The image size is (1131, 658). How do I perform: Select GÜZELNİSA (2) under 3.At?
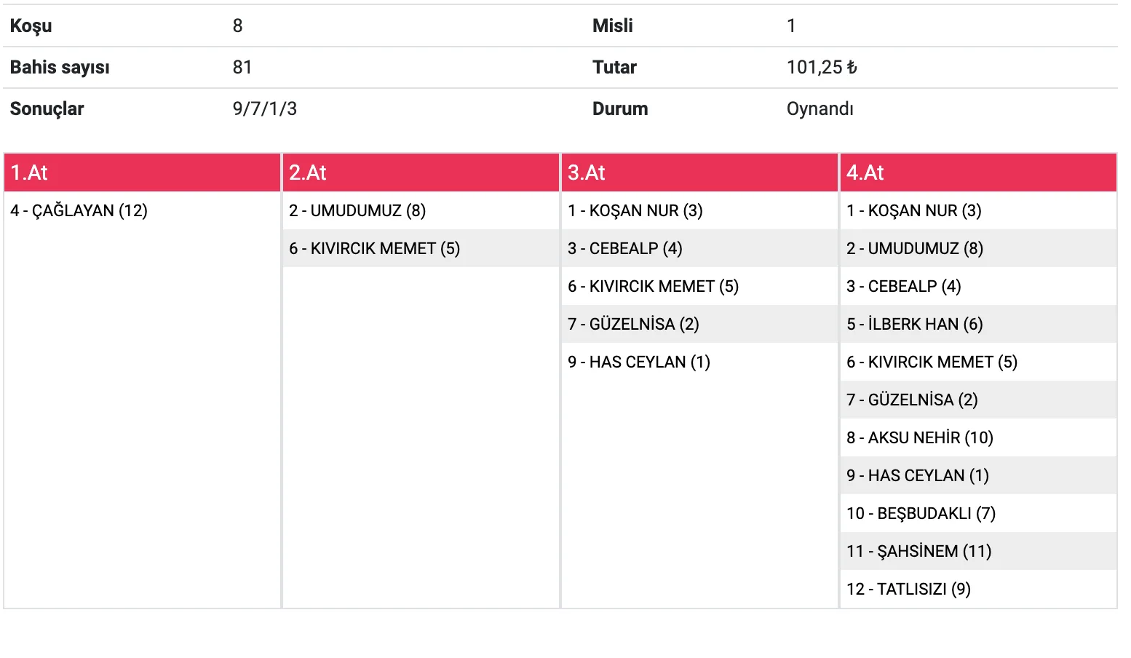click(x=633, y=325)
